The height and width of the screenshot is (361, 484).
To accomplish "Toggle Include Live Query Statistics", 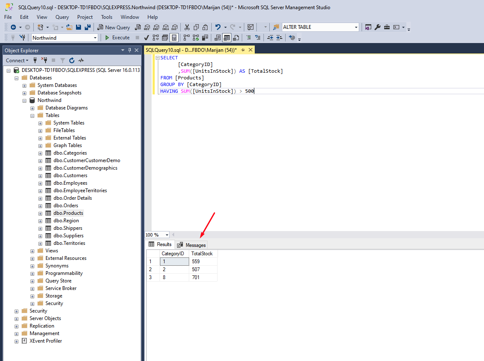I will (196, 38).
